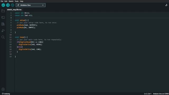
Task: Open the Library Manager sidebar
Action: (3, 24)
